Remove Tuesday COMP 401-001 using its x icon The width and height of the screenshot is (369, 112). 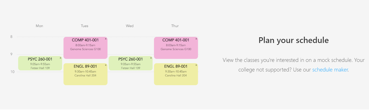pos(106,39)
